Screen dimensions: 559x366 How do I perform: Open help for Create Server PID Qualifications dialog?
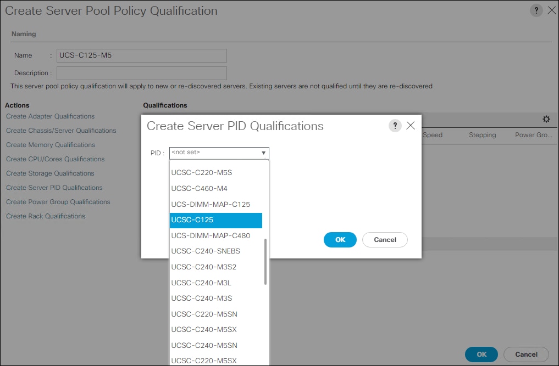pos(395,126)
